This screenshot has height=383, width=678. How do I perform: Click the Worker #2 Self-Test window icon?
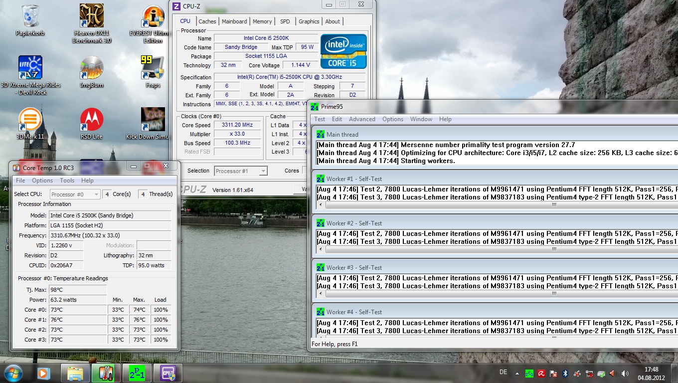click(x=320, y=223)
